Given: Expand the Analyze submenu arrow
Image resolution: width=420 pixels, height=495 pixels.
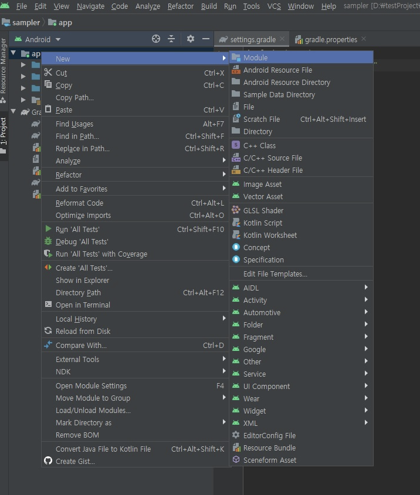Looking at the screenshot, I should coord(223,160).
